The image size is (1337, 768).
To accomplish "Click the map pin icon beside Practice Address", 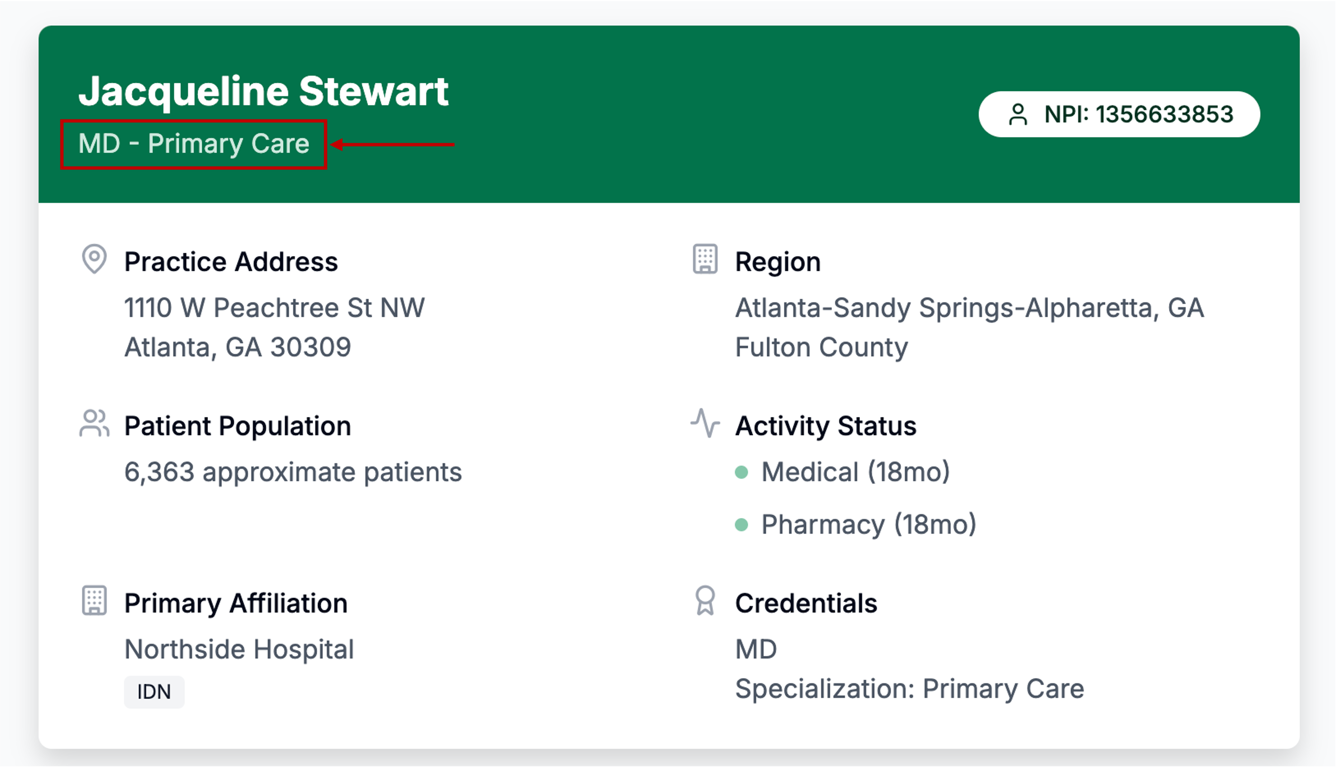I will 94,259.
